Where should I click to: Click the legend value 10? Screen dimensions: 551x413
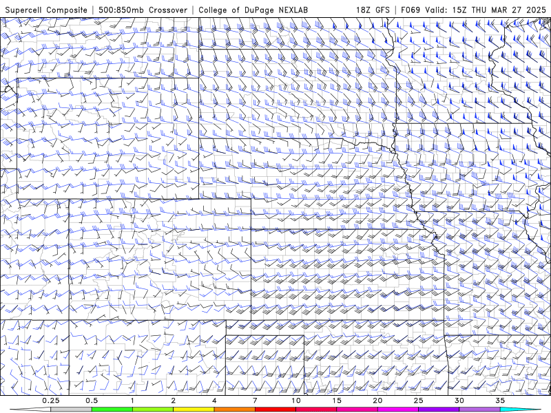point(296,401)
